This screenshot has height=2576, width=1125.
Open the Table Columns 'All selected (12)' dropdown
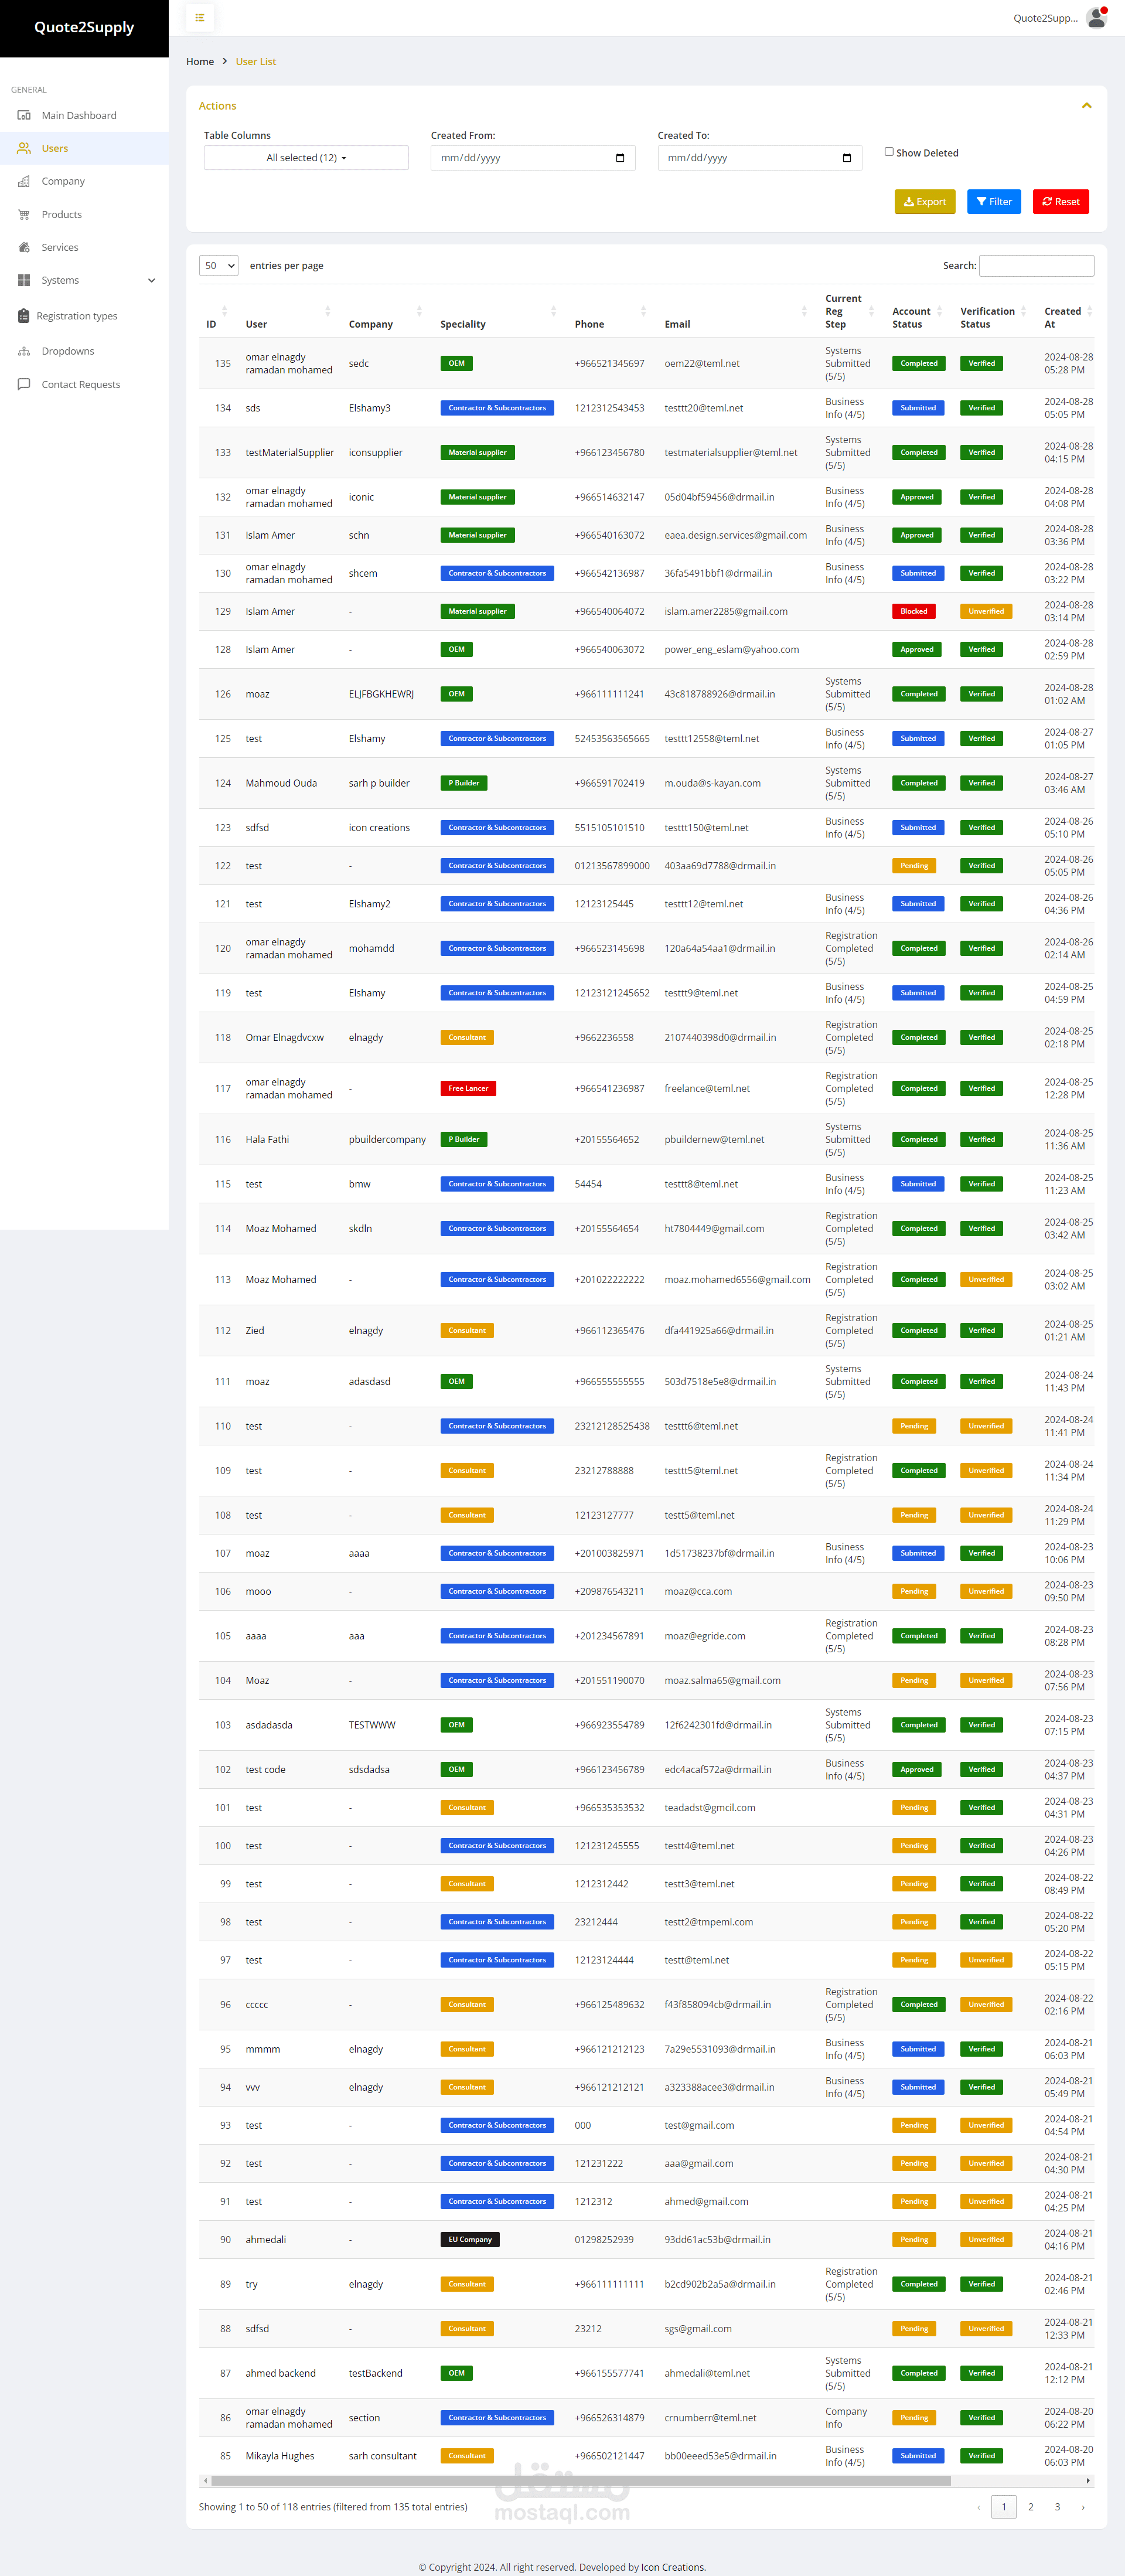coord(306,158)
